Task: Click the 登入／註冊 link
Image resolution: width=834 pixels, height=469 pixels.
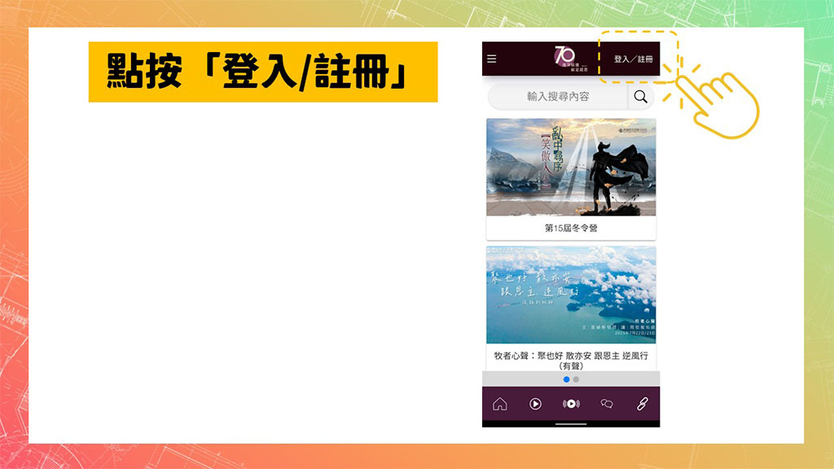Action: click(634, 59)
